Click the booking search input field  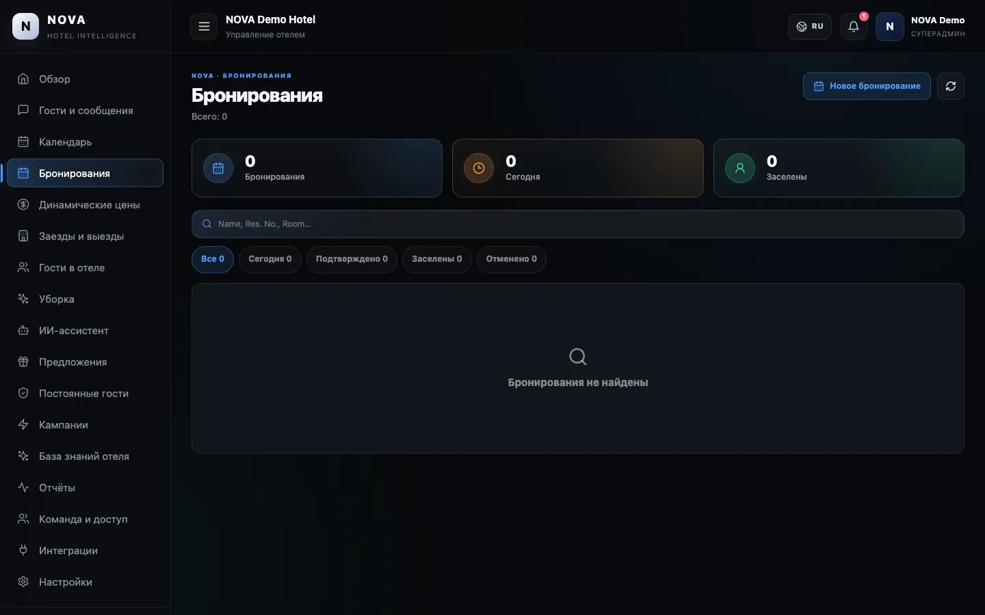click(578, 224)
